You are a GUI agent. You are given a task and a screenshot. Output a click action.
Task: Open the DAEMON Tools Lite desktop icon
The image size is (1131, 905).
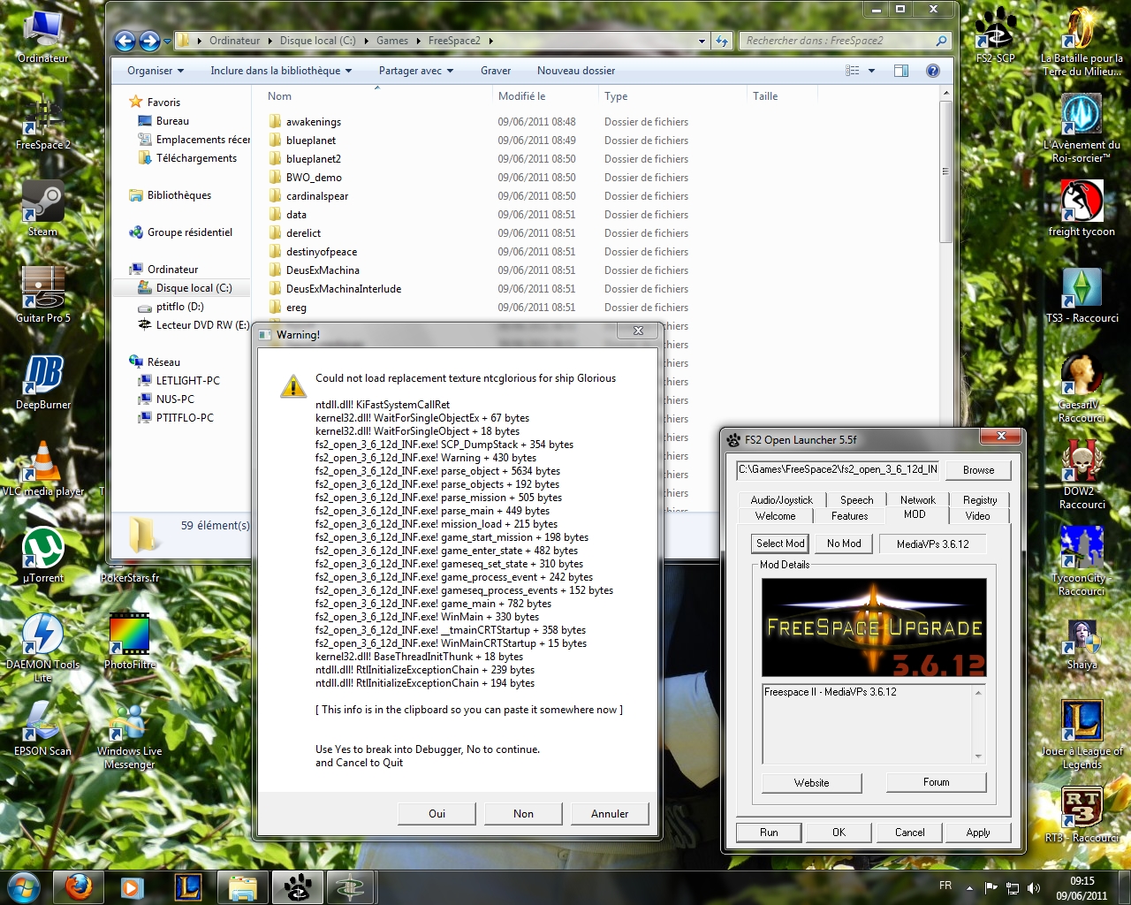[42, 648]
